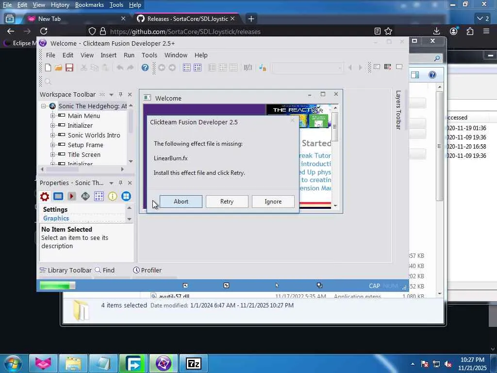Click the Data Elements music note icon

(263, 68)
